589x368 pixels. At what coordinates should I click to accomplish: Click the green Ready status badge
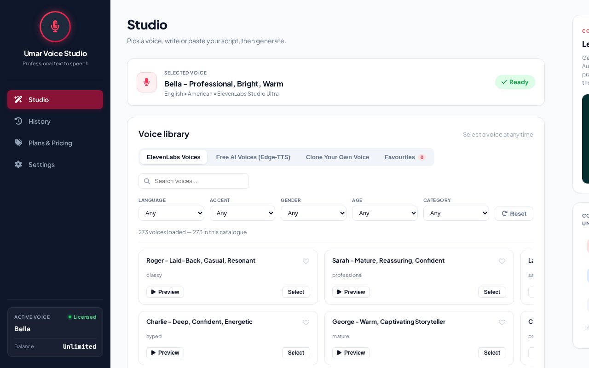click(x=515, y=82)
